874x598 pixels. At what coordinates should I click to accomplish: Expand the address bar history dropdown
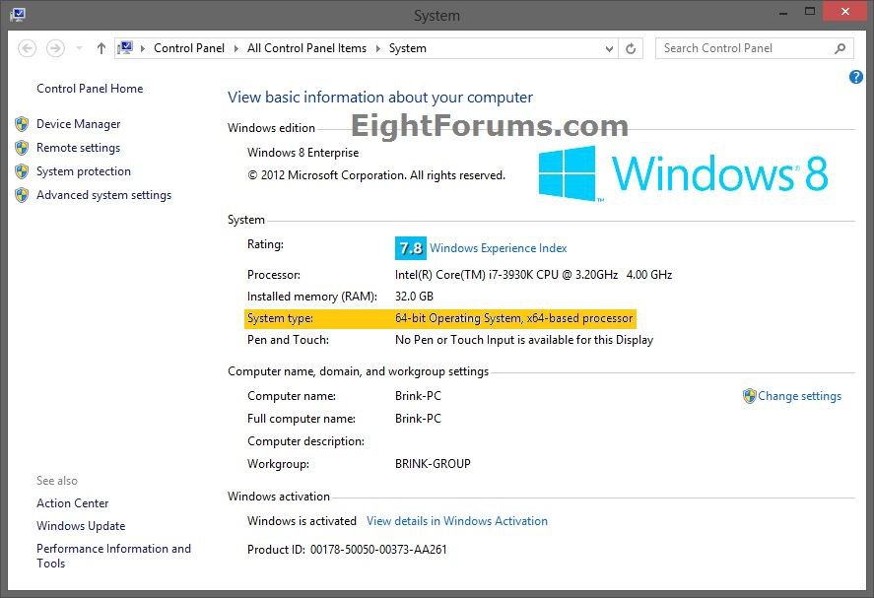(x=609, y=48)
